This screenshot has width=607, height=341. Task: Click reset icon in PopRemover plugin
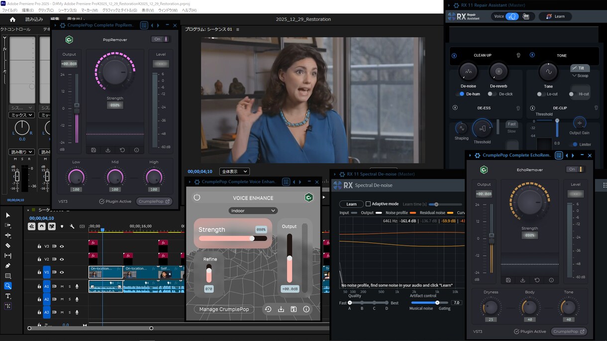tap(122, 150)
